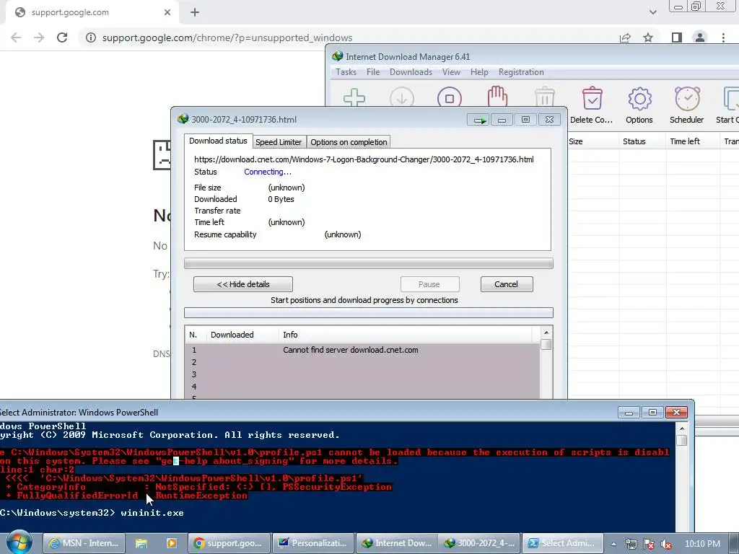Viewport: 739px width, 554px height.
Task: Click Downloaded column header in connections list
Action: (242, 335)
